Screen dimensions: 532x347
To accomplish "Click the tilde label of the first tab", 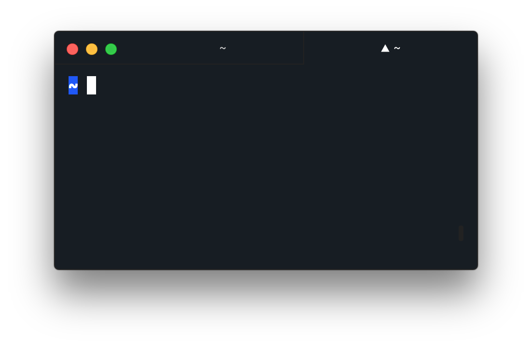I will [x=223, y=49].
